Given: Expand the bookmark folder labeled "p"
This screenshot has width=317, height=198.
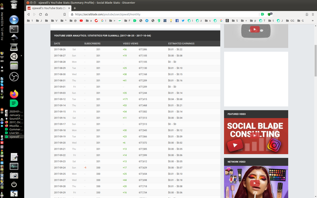Looking at the screenshot, I should [253, 21].
